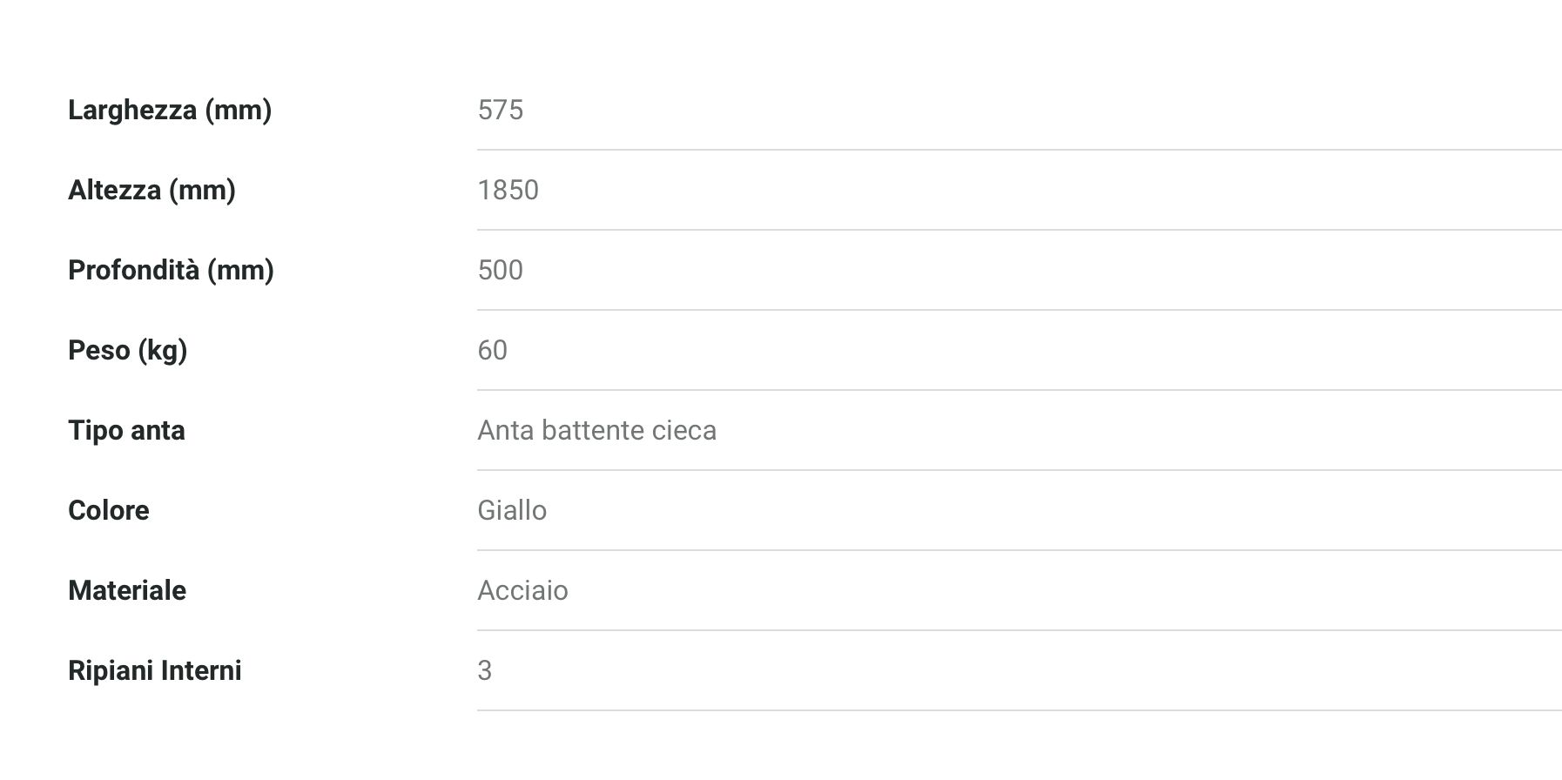
Task: Click the Larghezza (mm) label
Action: coord(170,111)
